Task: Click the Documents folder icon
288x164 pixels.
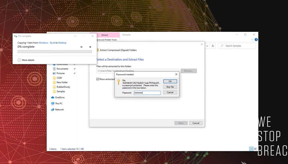Action: 54,69
